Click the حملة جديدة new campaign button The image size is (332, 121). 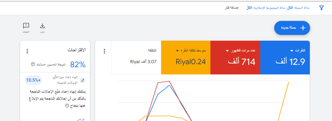(x=292, y=28)
